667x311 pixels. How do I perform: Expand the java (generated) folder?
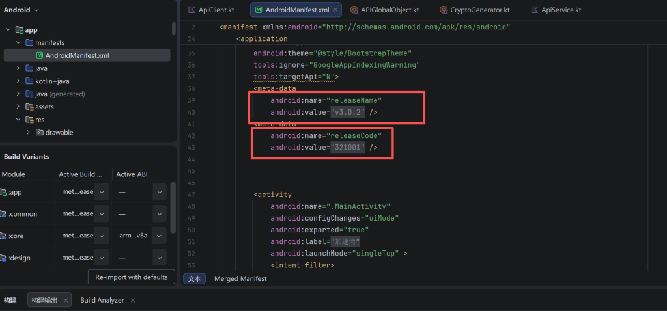click(x=18, y=94)
